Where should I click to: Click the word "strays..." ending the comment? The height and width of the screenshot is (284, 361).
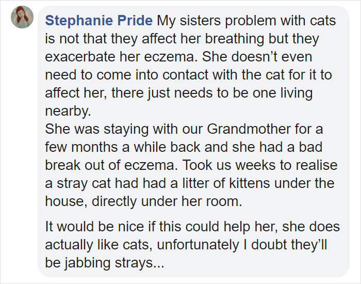[140, 262]
